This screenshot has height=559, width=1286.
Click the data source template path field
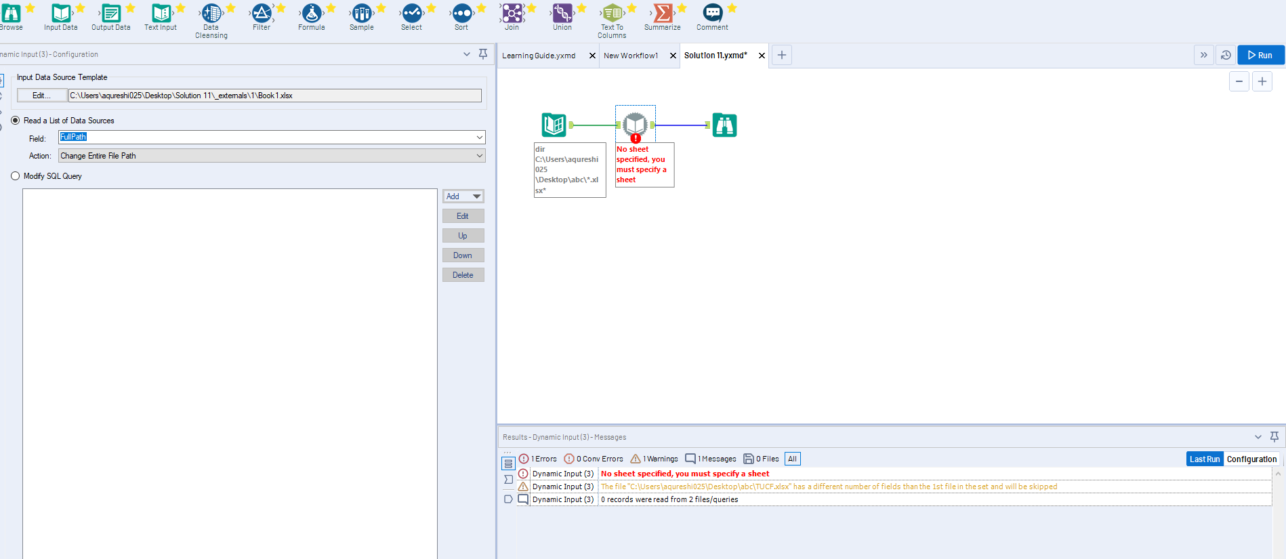(274, 96)
